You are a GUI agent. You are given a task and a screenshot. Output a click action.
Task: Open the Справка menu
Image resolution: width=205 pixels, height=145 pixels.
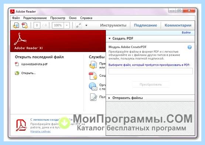click(x=86, y=18)
